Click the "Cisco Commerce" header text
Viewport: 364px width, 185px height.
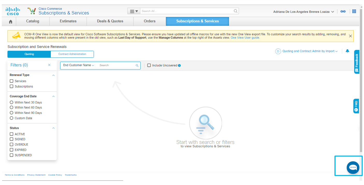coord(50,9)
